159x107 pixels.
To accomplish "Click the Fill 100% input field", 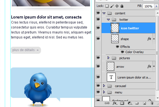I will tap(149, 6).
